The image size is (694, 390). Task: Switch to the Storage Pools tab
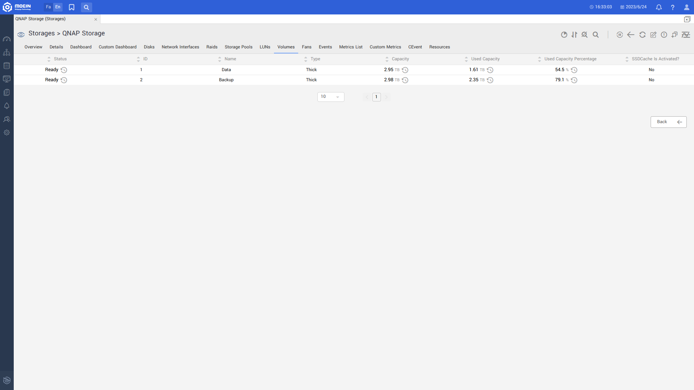click(239, 47)
